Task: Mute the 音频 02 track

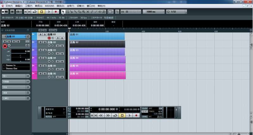Action: pyautogui.click(x=40, y=42)
